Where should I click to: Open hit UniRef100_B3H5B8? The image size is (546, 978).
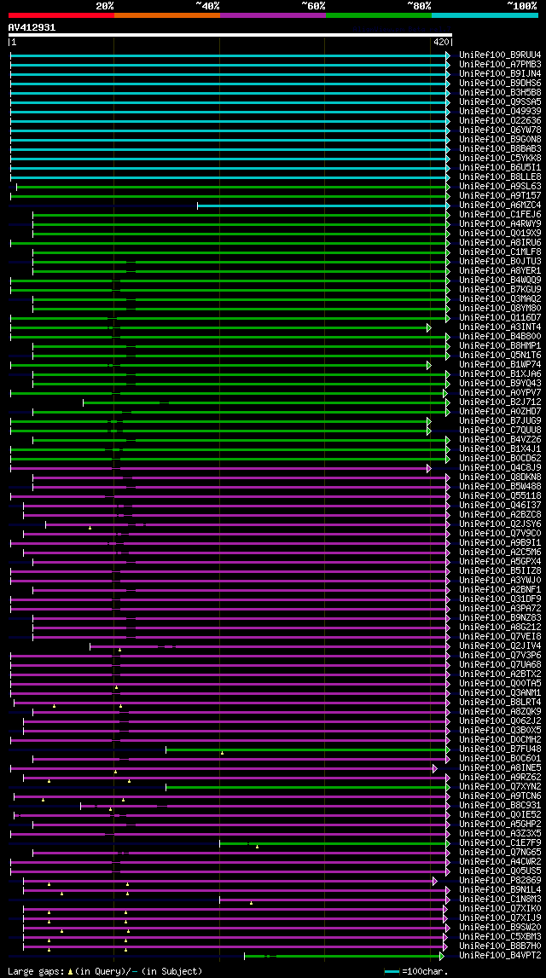500,92
